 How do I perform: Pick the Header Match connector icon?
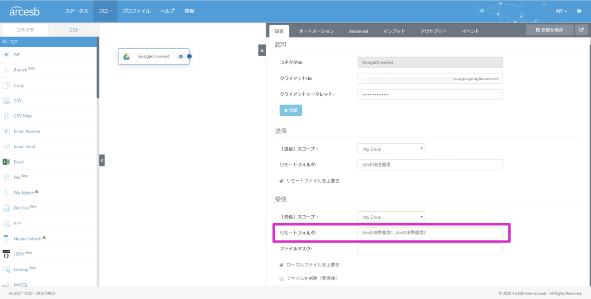[6, 239]
